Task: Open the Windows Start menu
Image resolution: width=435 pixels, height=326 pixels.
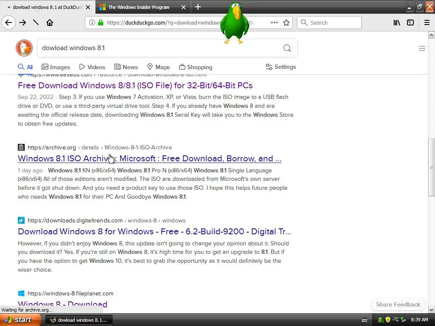Action: pyautogui.click(x=20, y=320)
